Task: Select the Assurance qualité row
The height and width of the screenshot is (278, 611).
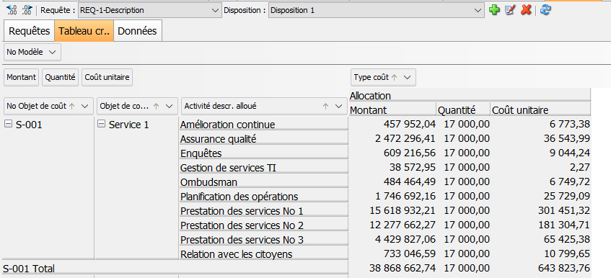Action: tap(263, 138)
